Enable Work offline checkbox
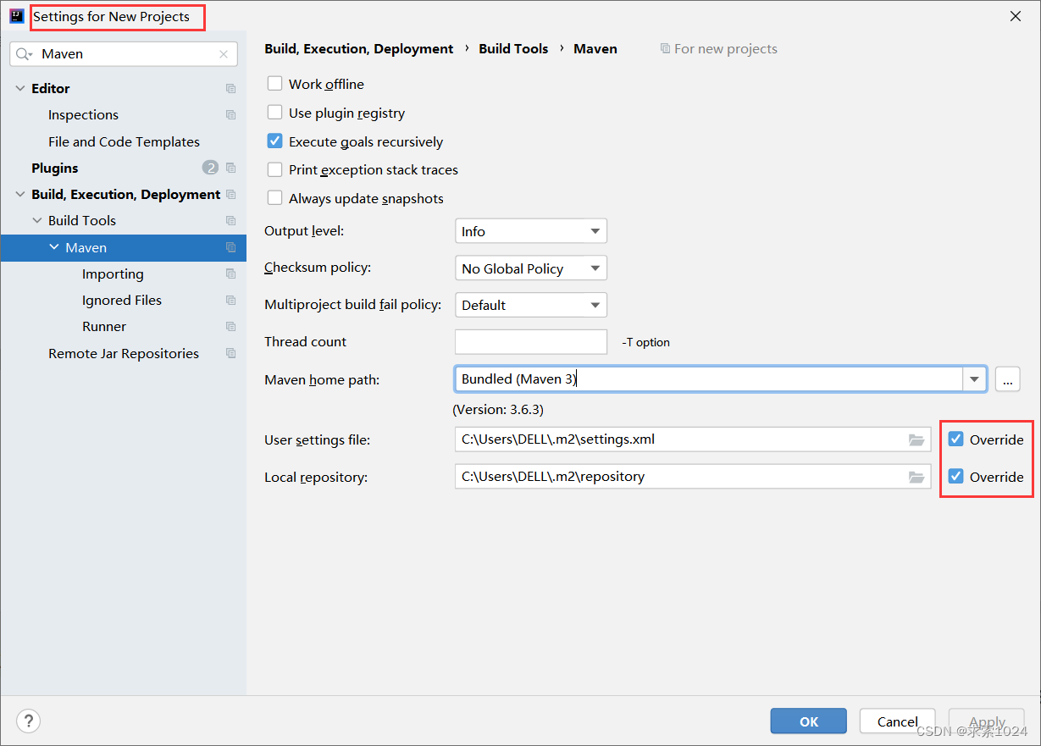 coord(274,84)
